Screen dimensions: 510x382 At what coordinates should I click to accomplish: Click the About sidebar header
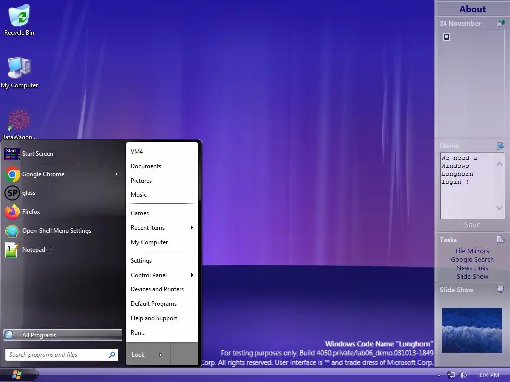472,9
